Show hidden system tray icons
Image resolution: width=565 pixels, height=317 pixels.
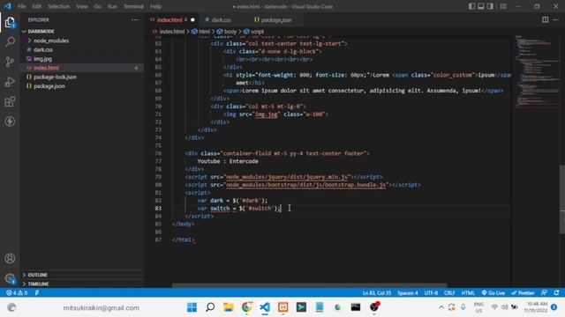[441, 307]
